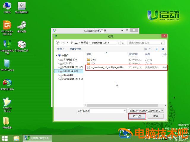This screenshot has width=190, height=142.
Task: Select 本地磁盘 (C:) in tree
Action: tap(70, 59)
